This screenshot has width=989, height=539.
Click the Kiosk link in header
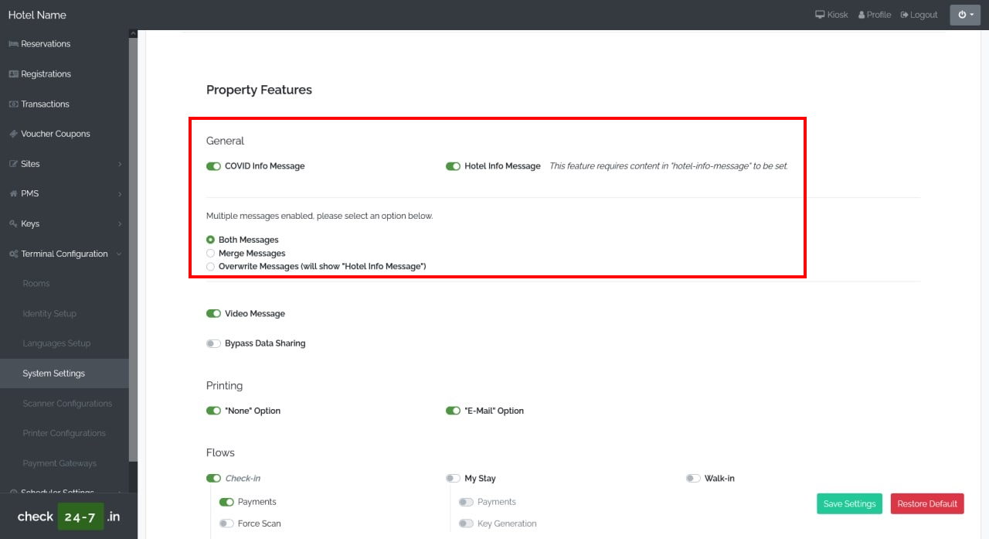click(831, 15)
